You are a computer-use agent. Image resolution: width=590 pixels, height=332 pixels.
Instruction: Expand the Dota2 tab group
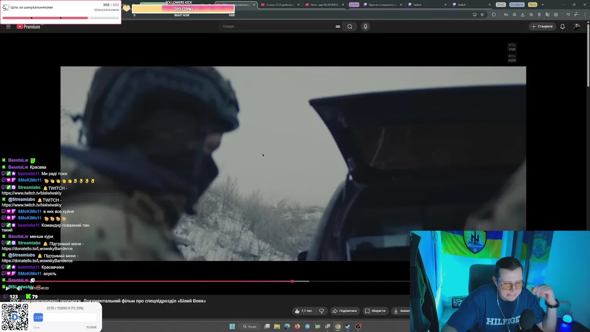coord(501,5)
